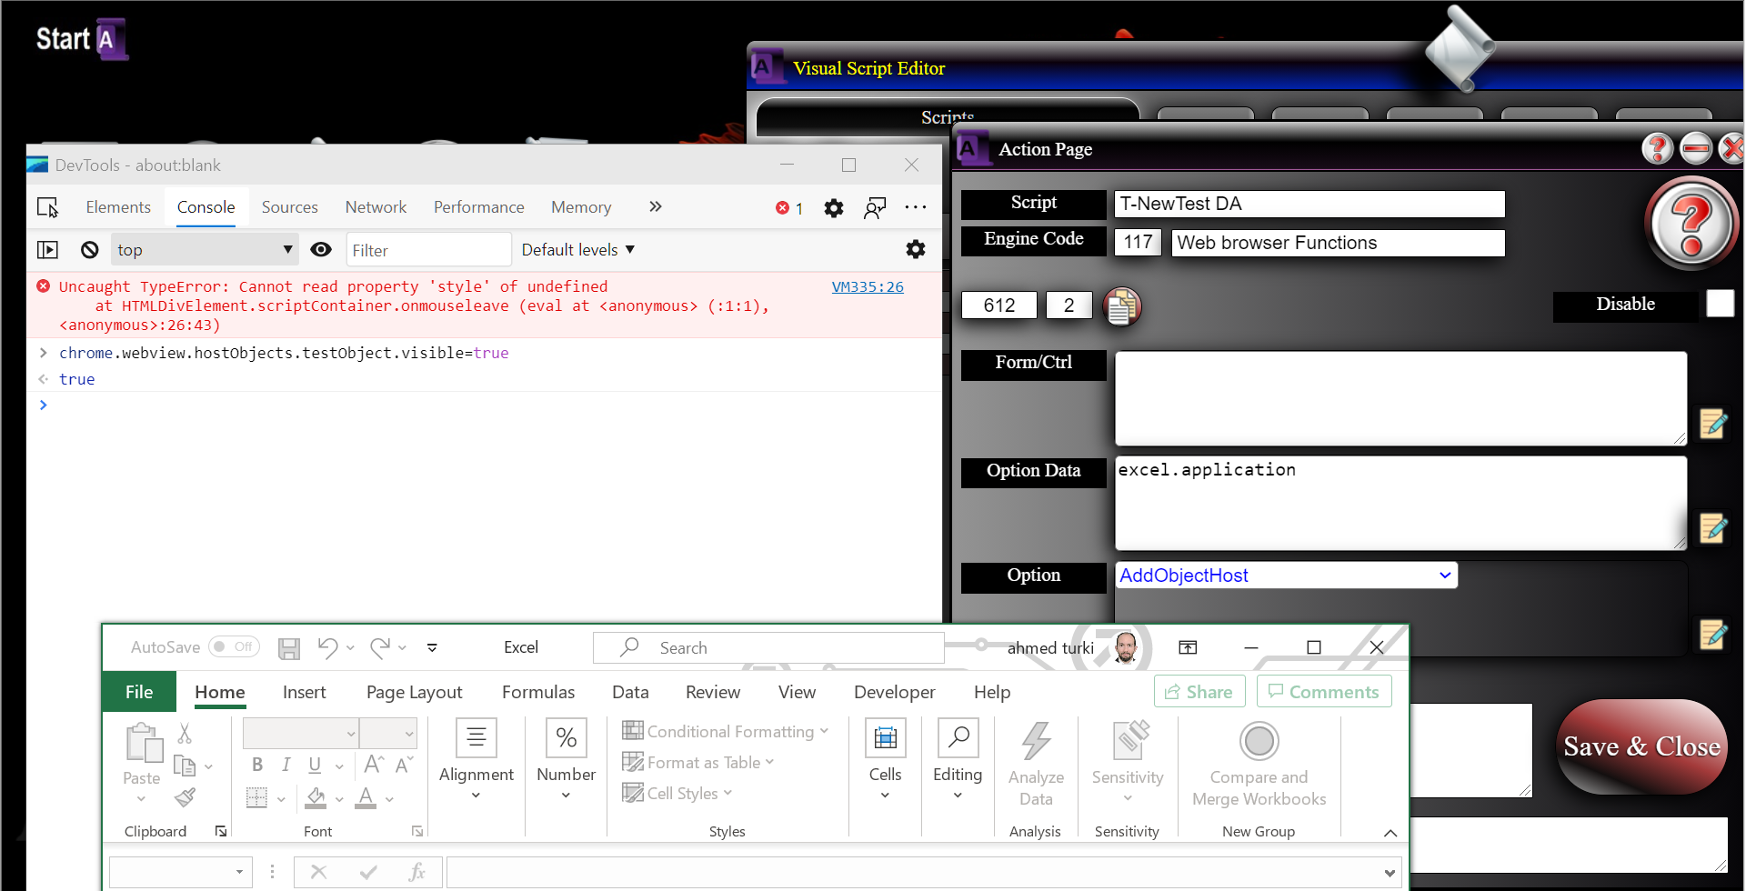Select the inspect element tool in DevTools
Screen dimensions: 1746x891
tap(47, 207)
